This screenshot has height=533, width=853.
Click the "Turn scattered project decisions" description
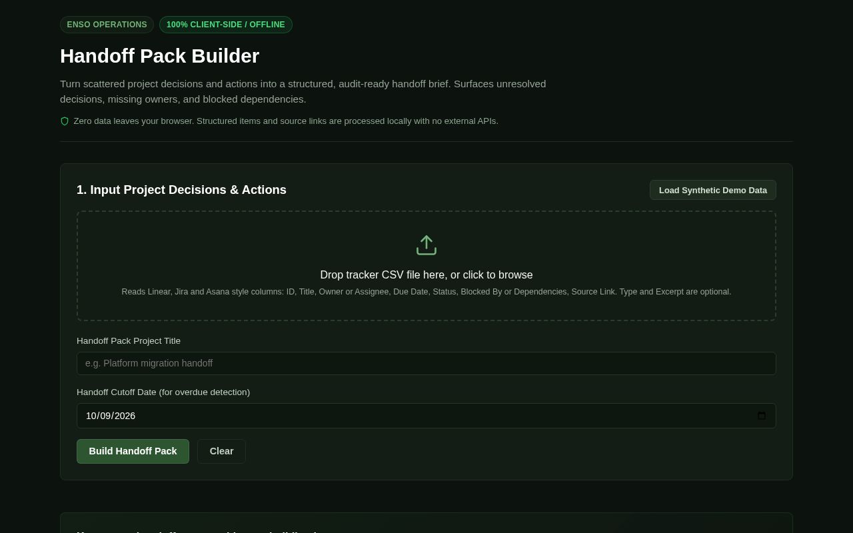(x=303, y=91)
